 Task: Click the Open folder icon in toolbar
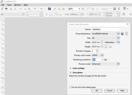6,9
